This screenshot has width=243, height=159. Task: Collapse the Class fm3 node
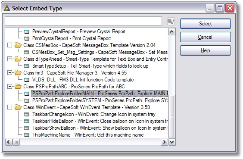[9, 73]
